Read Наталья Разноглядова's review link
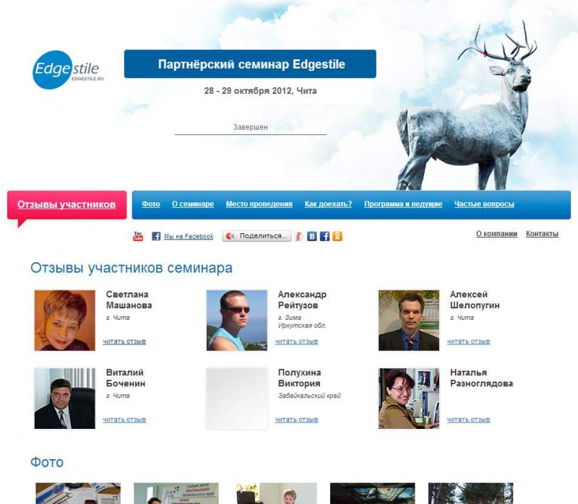 tap(468, 420)
